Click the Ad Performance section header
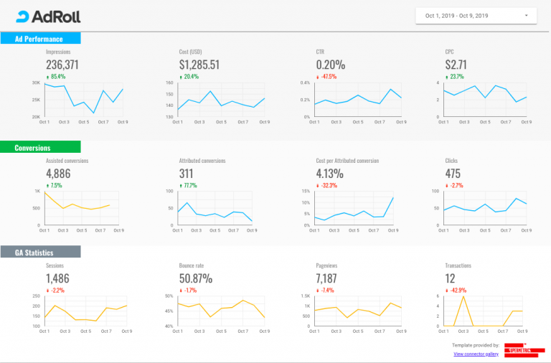551x363 pixels. pyautogui.click(x=40, y=38)
